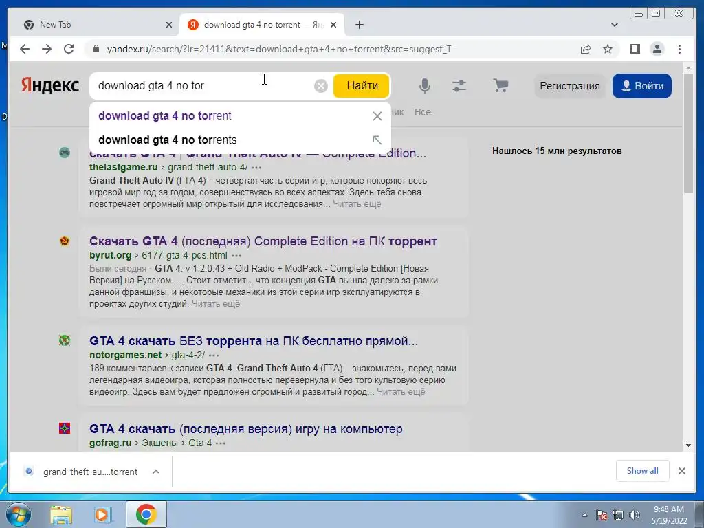Choose suggestion 'download gta 4 no torrents'
The height and width of the screenshot is (528, 704).
click(168, 140)
